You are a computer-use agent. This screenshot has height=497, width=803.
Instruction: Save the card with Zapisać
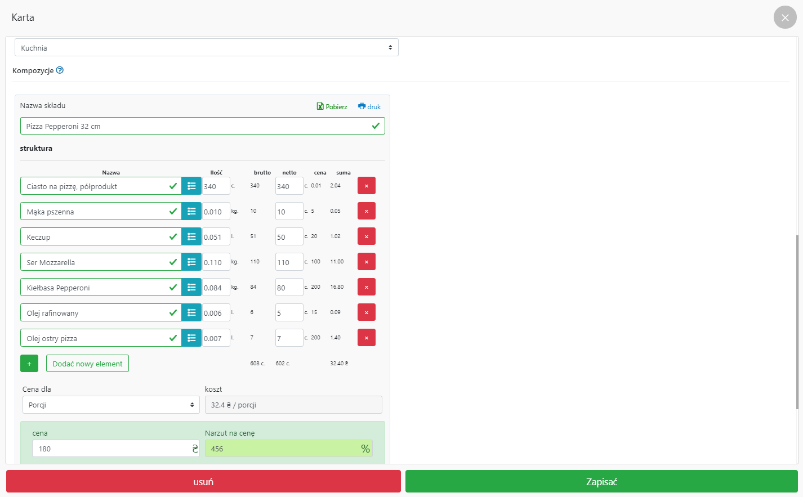click(x=601, y=482)
